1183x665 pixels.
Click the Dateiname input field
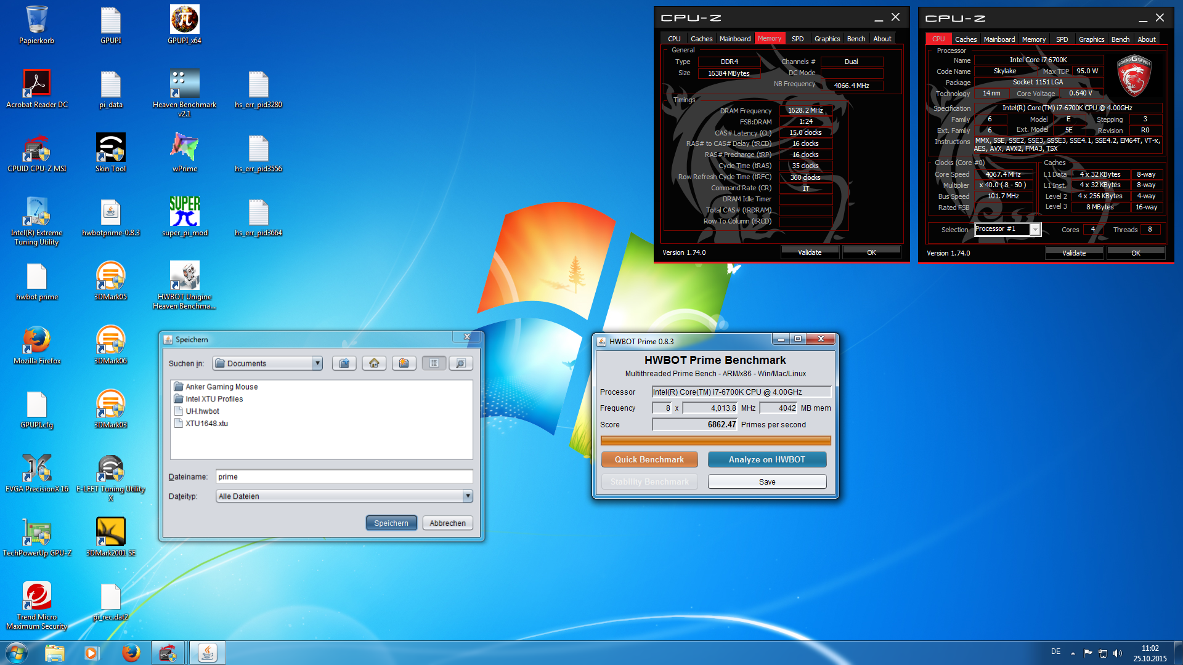[344, 477]
